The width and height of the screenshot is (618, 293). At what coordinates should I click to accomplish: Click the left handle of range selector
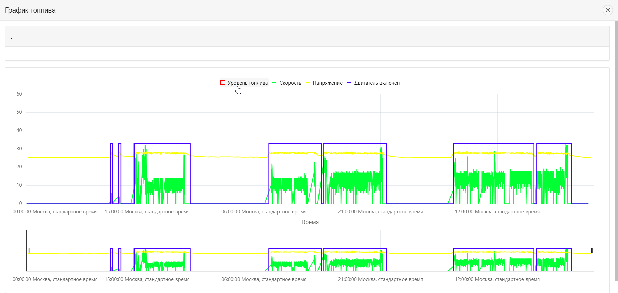pos(29,250)
